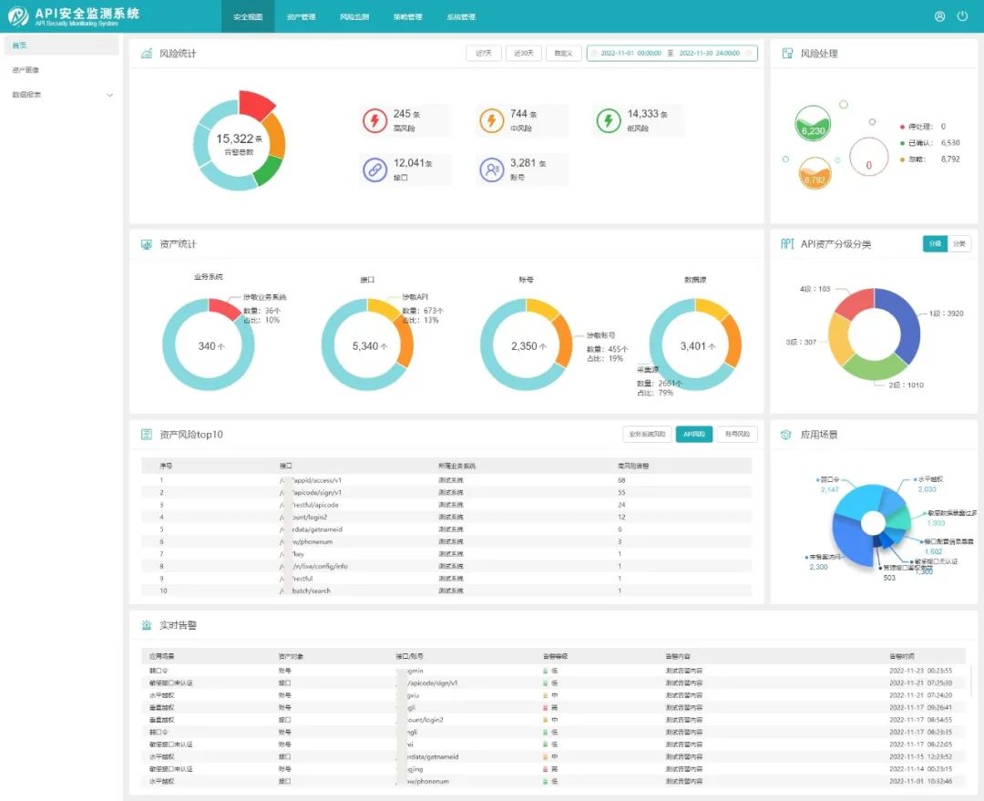Screen dimensions: 984x801
Task: Toggle API asset view to 分级
Action: click(935, 243)
